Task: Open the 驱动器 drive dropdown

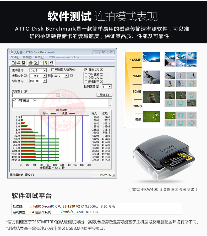Action: pos(45,70)
